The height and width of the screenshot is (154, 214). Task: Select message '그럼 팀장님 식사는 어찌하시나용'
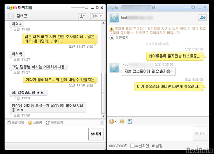[38, 67]
